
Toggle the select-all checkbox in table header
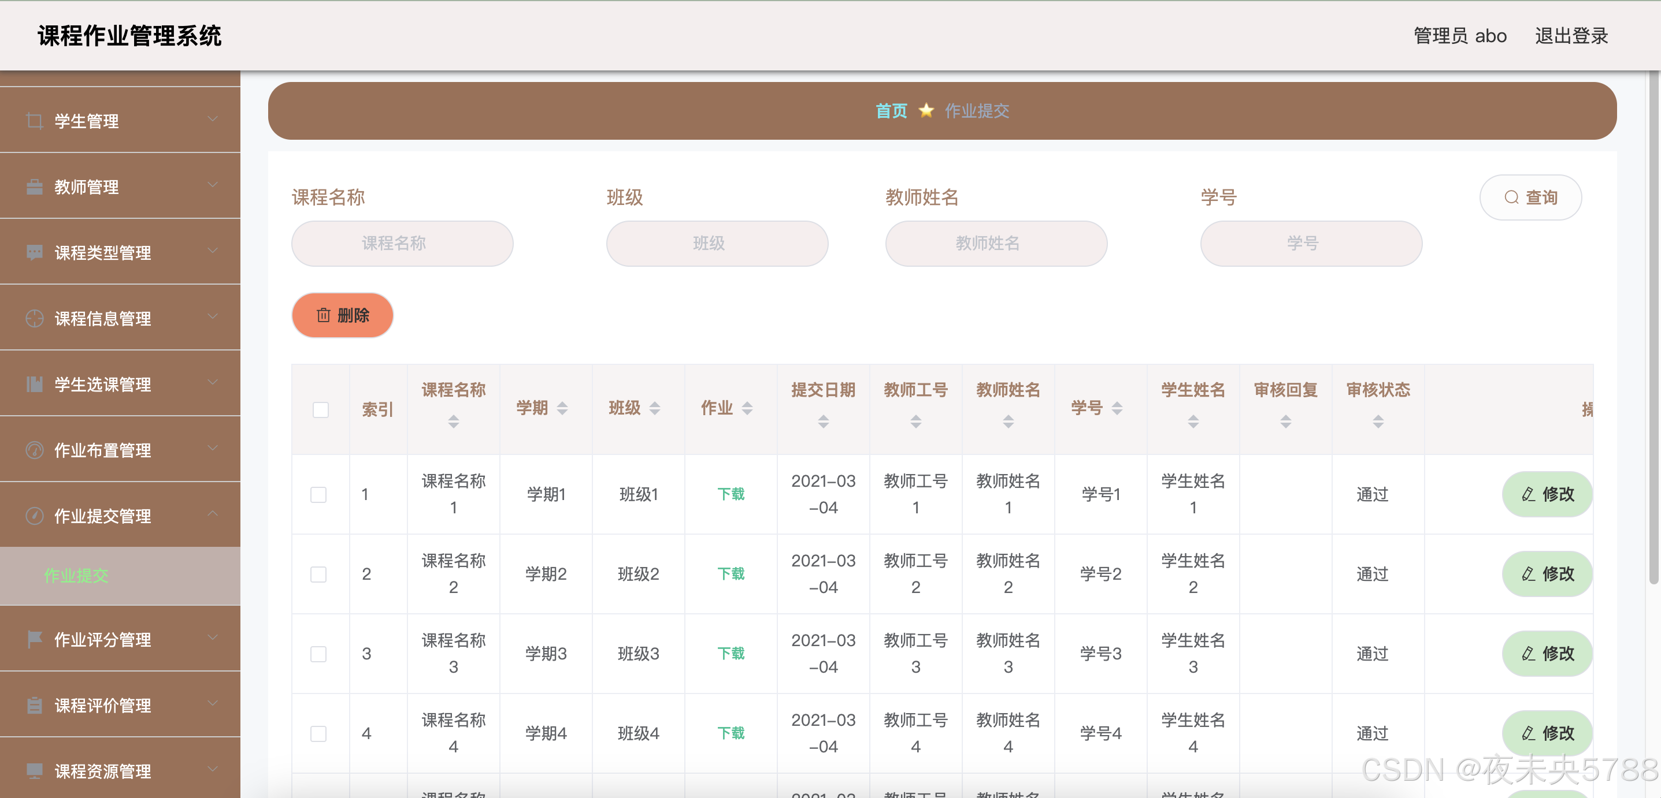(320, 409)
